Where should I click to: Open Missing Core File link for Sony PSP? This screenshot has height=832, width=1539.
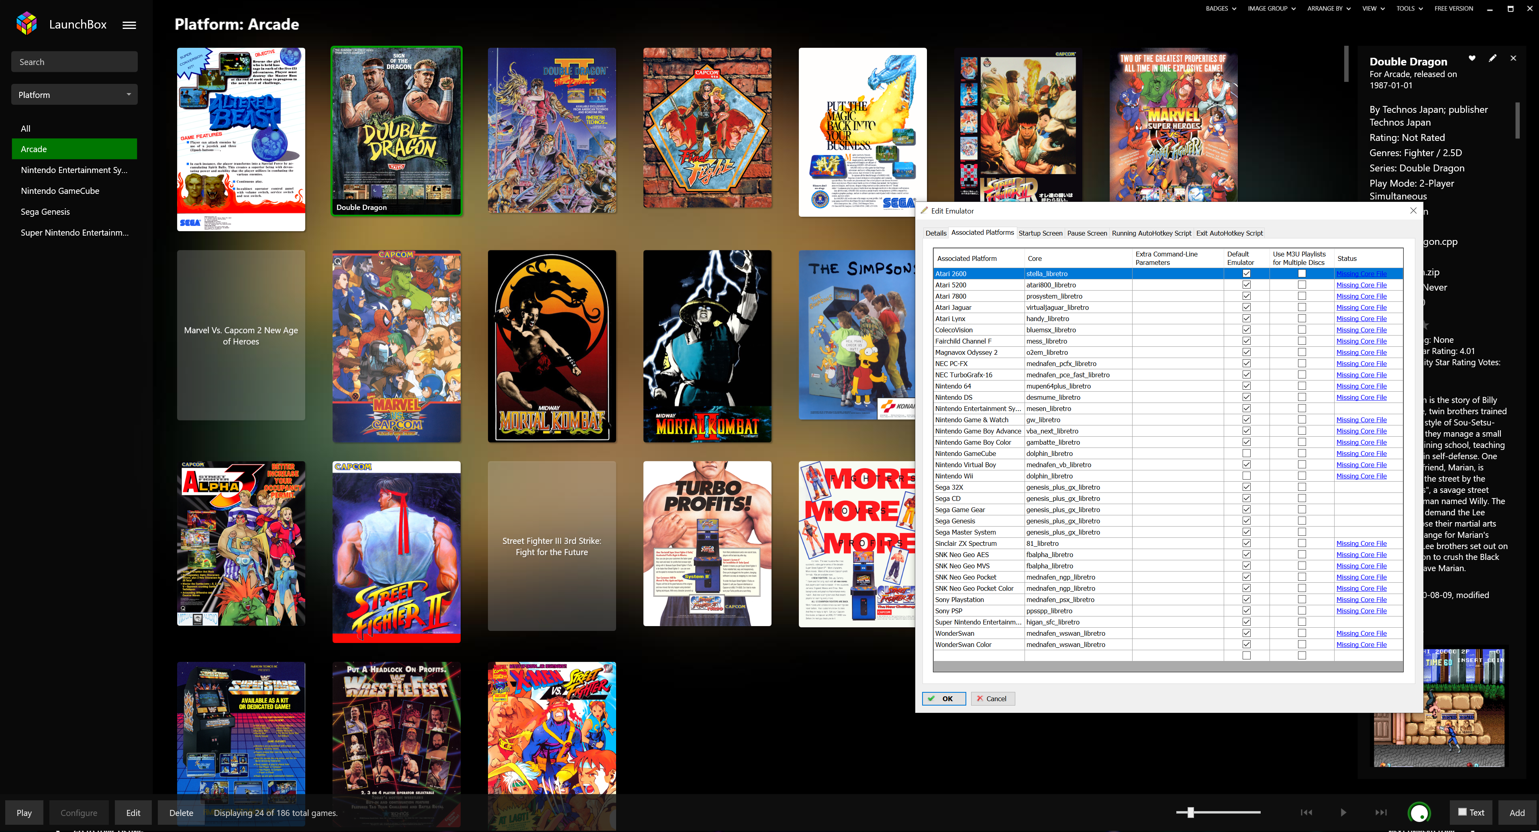[1361, 610]
